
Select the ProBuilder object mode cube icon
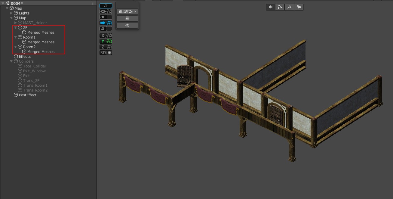pos(271,7)
